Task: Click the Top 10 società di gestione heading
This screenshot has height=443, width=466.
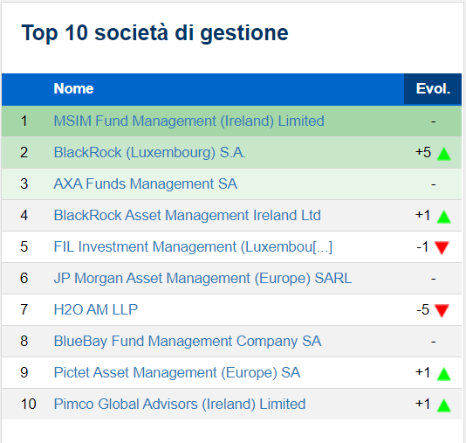Action: pyautogui.click(x=154, y=32)
